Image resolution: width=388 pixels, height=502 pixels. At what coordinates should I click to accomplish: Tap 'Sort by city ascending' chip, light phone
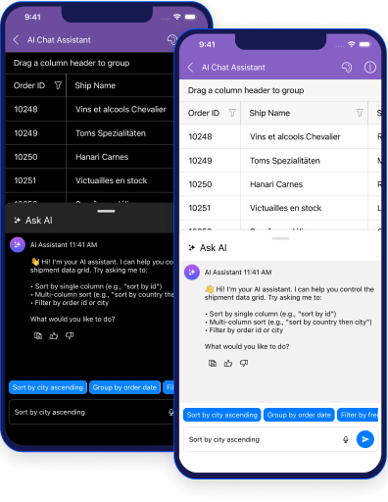click(222, 415)
